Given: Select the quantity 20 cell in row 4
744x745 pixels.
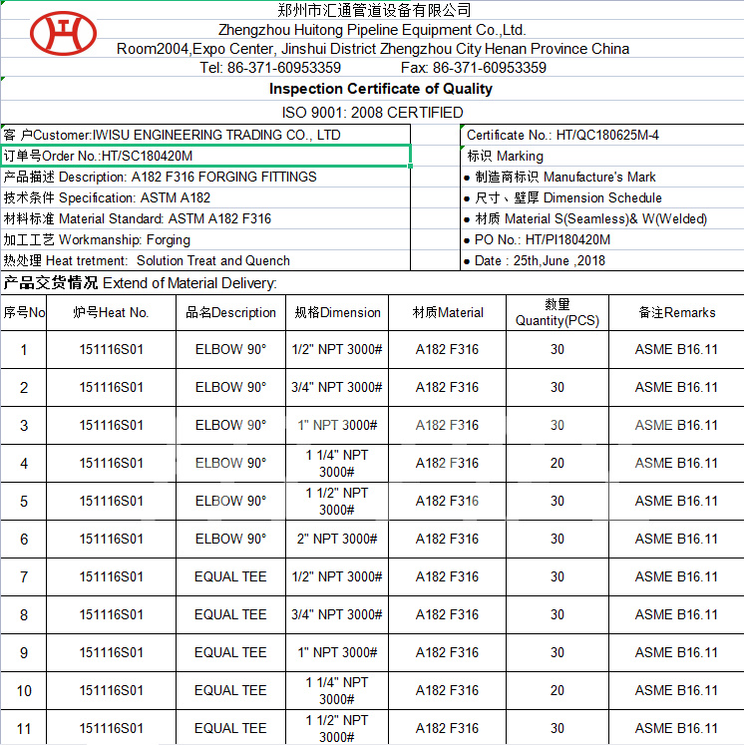Looking at the screenshot, I should tap(558, 463).
